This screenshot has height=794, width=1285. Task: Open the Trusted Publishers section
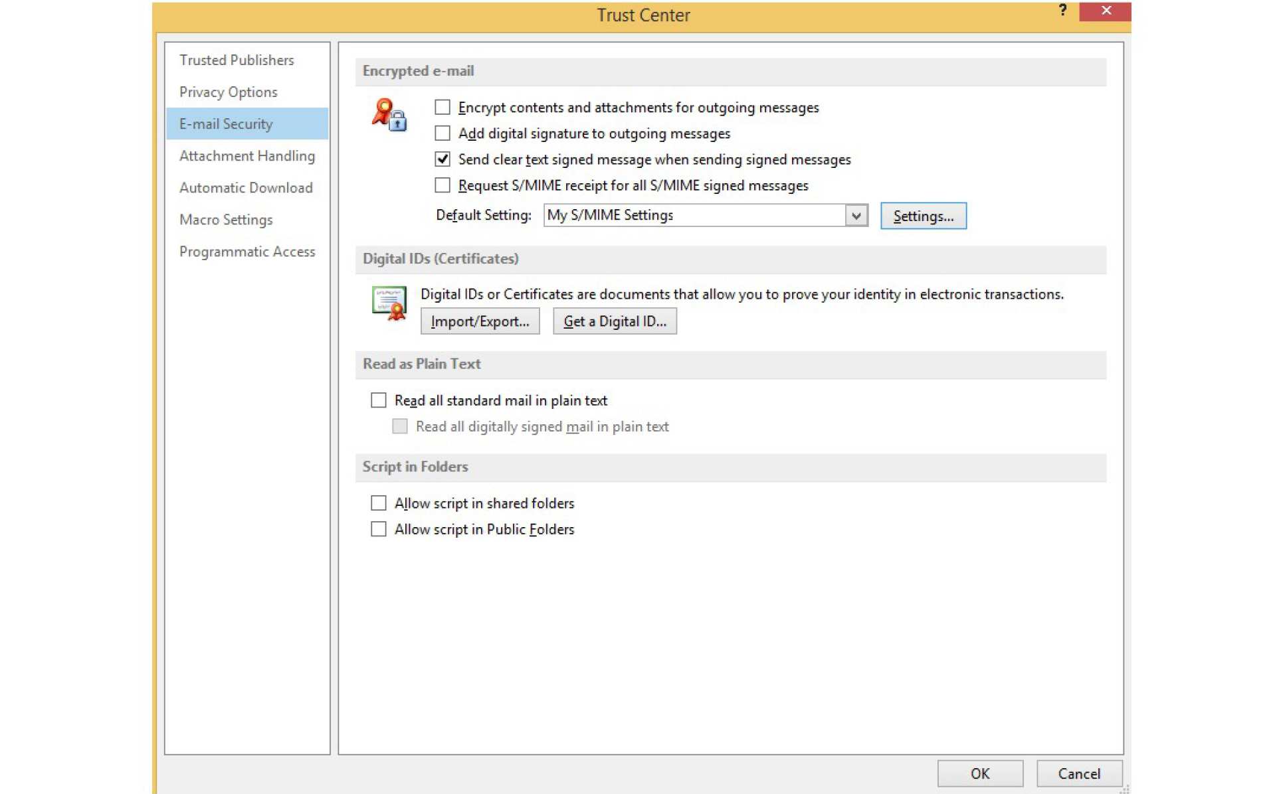pos(237,60)
